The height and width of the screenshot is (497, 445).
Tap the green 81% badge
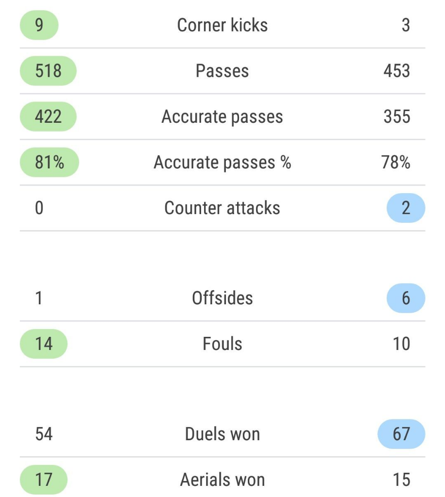point(50,162)
